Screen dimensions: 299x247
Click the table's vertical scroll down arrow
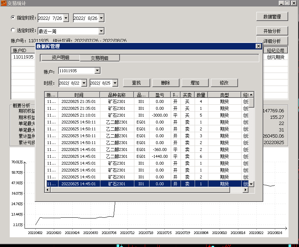(251, 184)
